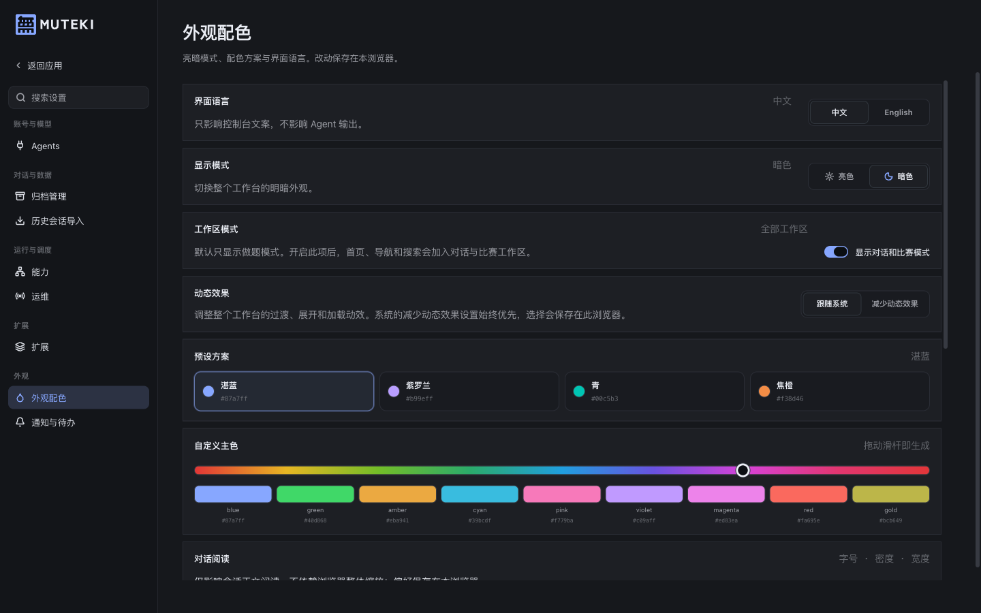Select the 青 preset scheme
This screenshot has width=981, height=613.
pyautogui.click(x=655, y=391)
